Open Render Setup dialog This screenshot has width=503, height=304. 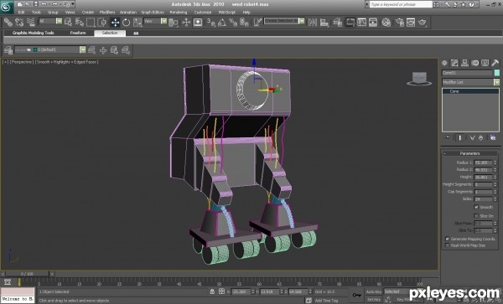click(399, 22)
